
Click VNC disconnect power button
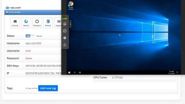point(65,45)
